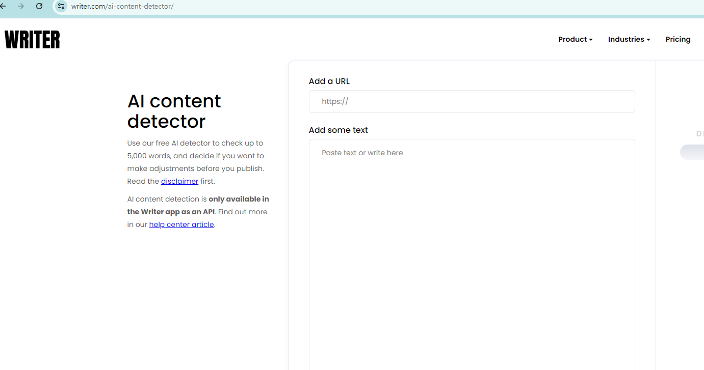704x370 pixels.
Task: Click inside the Paste text or write here box
Action: coord(472,254)
